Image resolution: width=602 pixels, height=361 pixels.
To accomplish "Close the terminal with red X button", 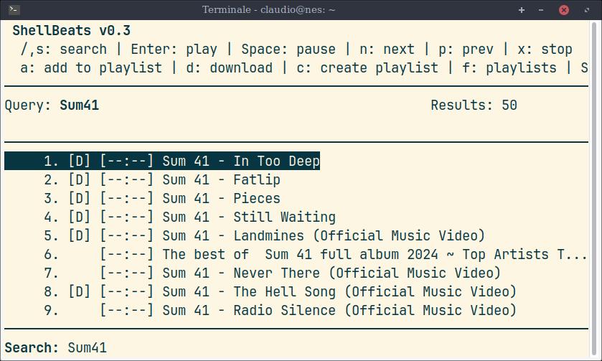I will coord(564,10).
